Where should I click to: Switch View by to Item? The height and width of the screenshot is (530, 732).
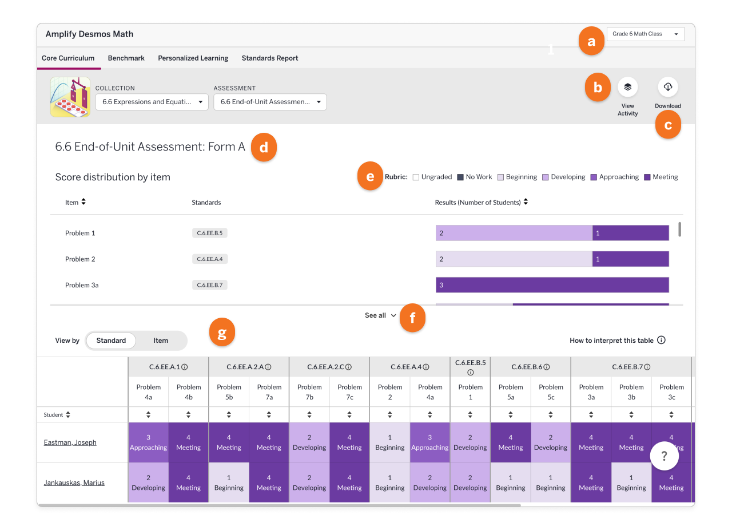(x=161, y=341)
